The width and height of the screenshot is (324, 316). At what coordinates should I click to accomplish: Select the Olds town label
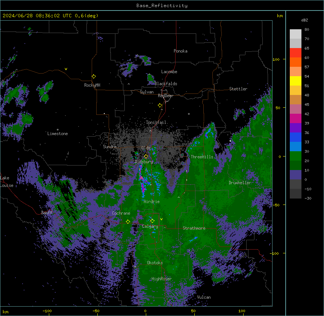click(146, 148)
